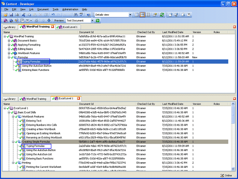Select Renaming an Existing Workbook topic
This screenshot has width=238, height=179.
click(44, 138)
